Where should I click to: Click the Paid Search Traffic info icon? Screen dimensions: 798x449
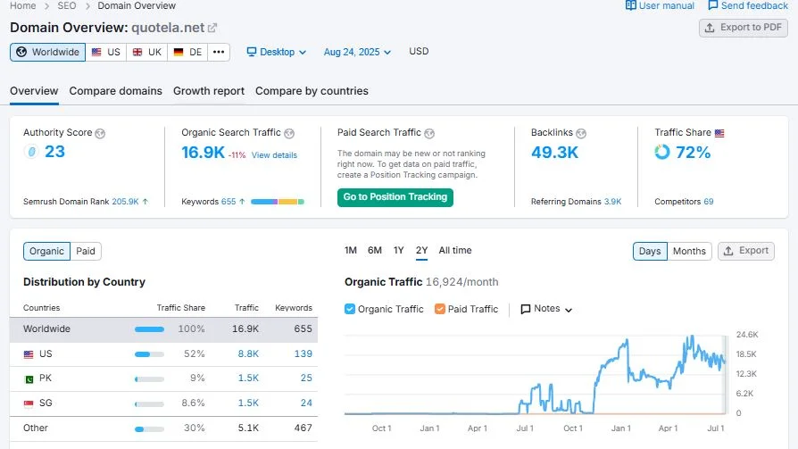coord(429,133)
